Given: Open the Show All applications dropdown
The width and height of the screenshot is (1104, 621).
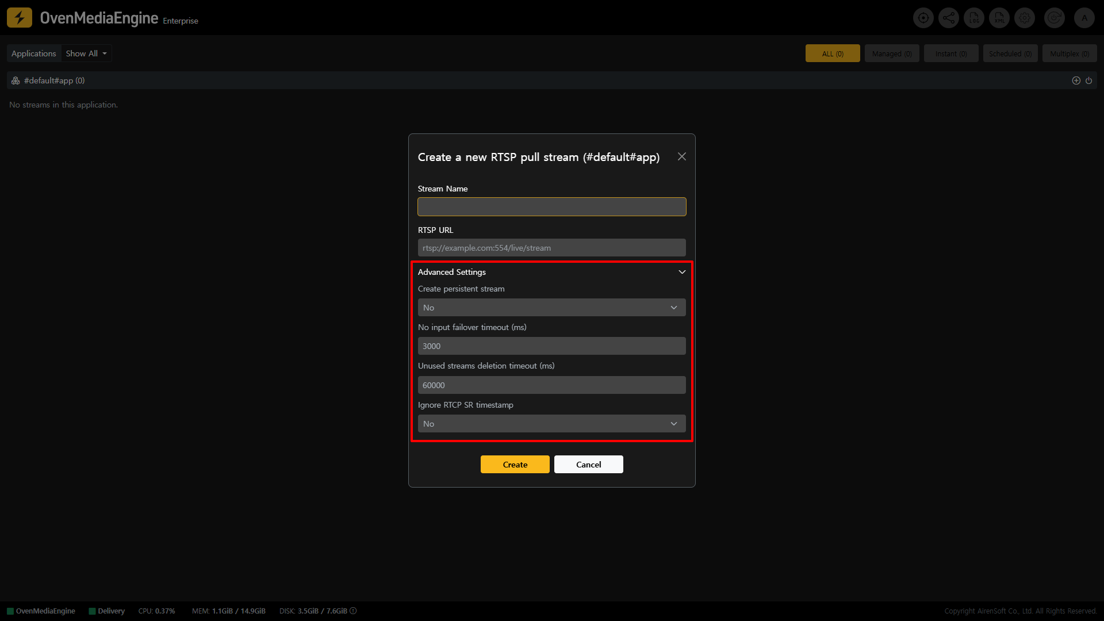Looking at the screenshot, I should click(86, 53).
